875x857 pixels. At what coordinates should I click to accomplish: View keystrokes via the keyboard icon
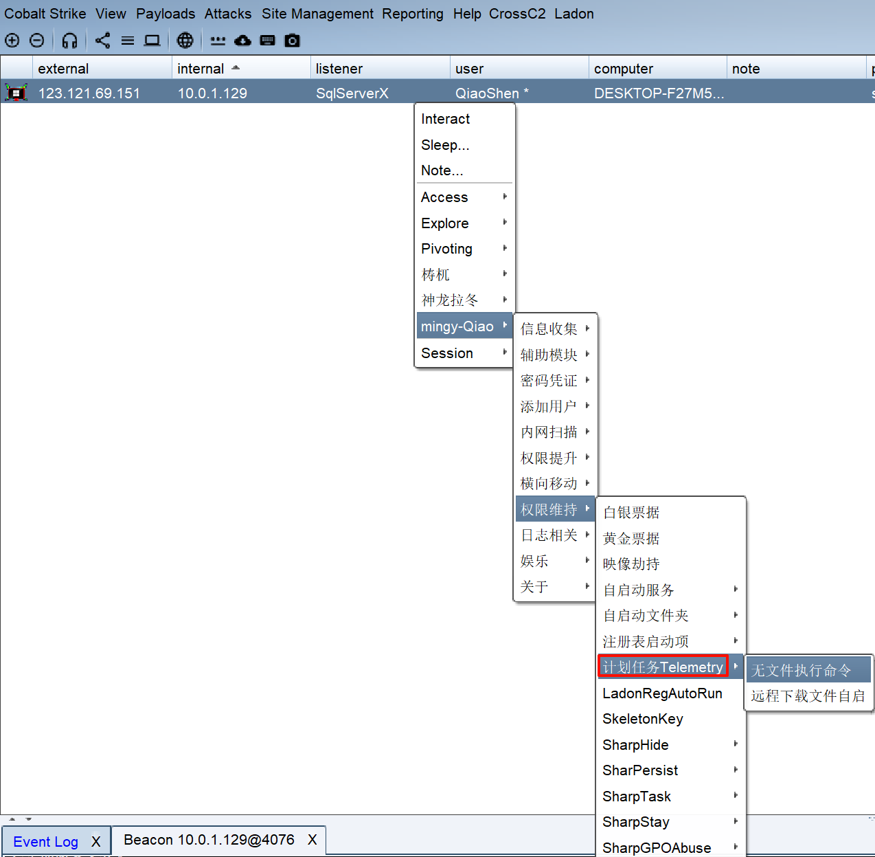coord(268,41)
